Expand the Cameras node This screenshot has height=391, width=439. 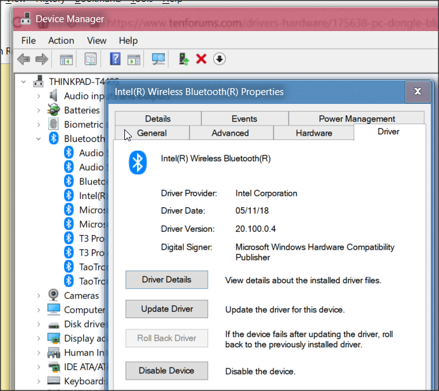tap(39, 296)
